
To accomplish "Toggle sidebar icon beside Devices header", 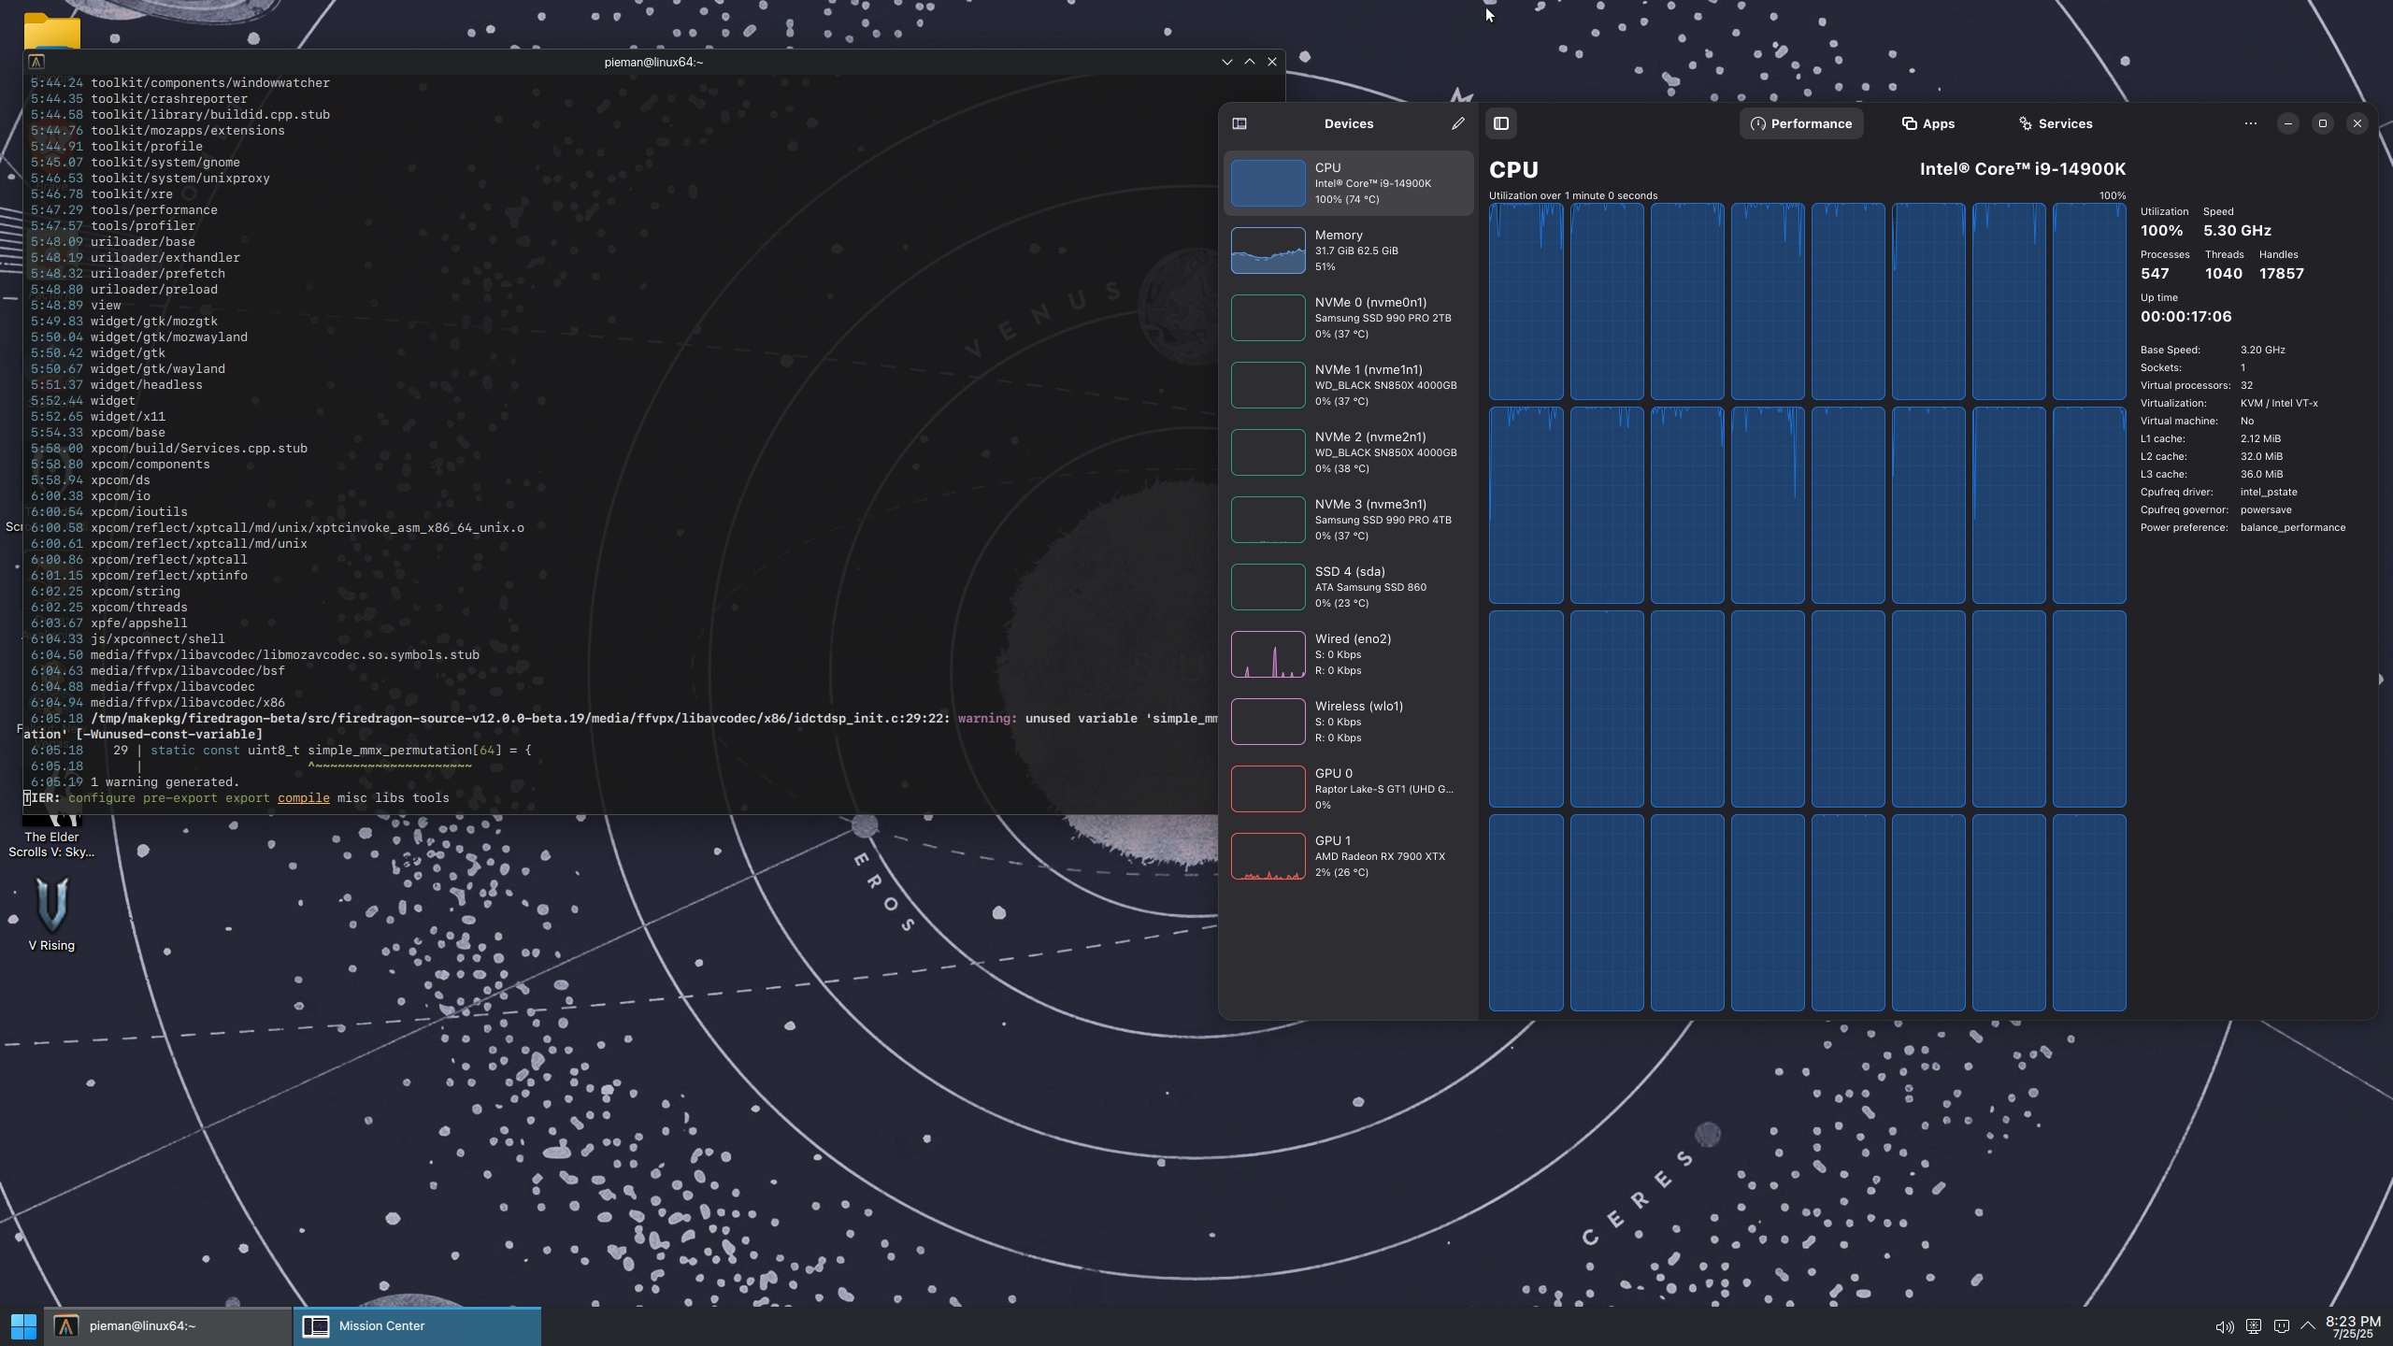I will [1239, 123].
